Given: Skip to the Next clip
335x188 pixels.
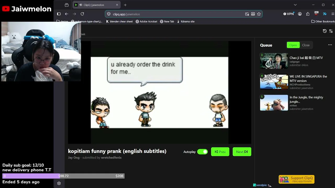Looking at the screenshot, I should tap(242, 152).
